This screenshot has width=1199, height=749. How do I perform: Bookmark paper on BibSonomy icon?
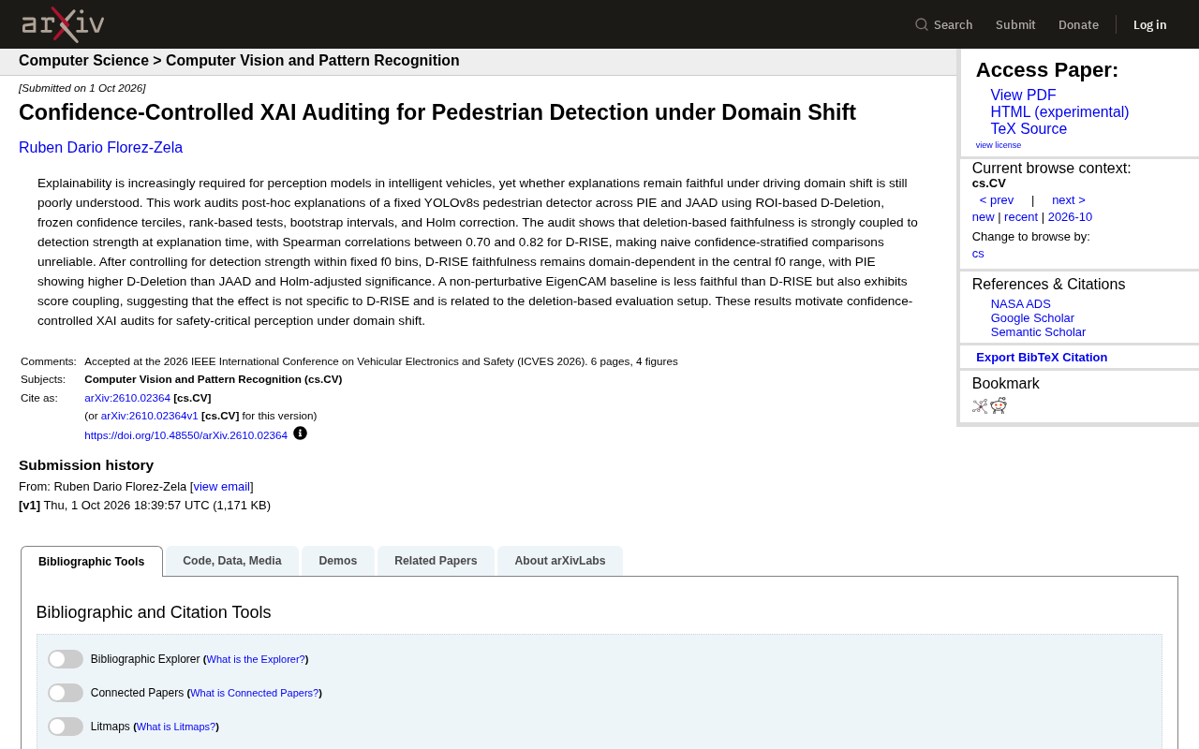click(980, 406)
